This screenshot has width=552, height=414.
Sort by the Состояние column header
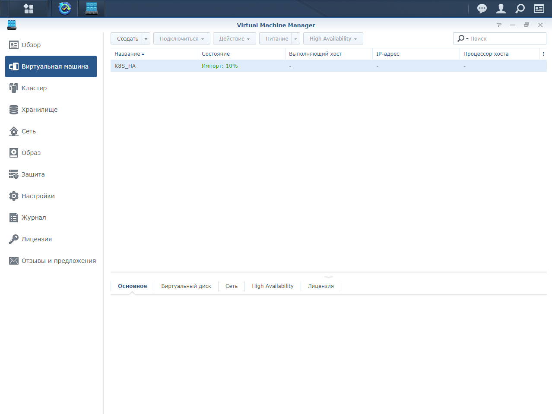pyautogui.click(x=241, y=54)
